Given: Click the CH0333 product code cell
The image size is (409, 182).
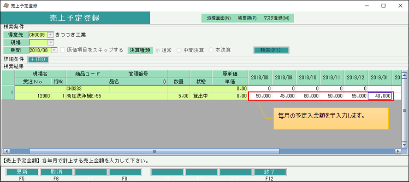Looking at the screenshot, I should pos(88,89).
